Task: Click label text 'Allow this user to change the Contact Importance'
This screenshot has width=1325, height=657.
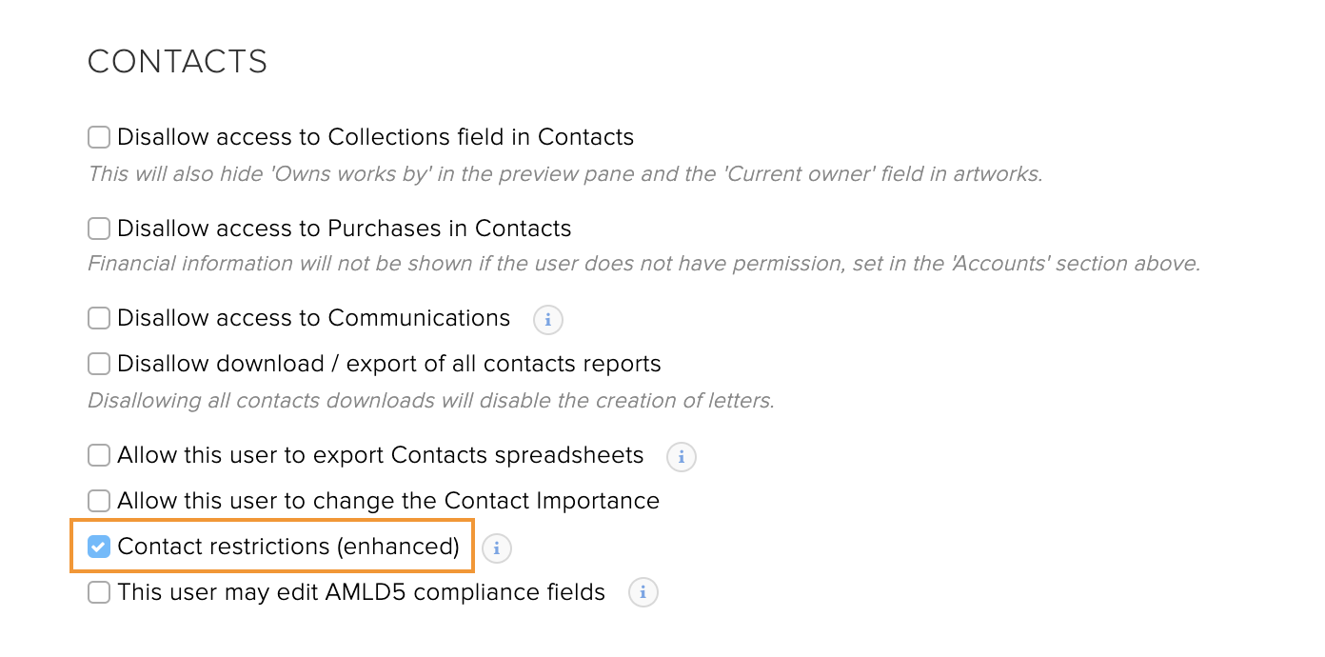Action: pos(388,501)
